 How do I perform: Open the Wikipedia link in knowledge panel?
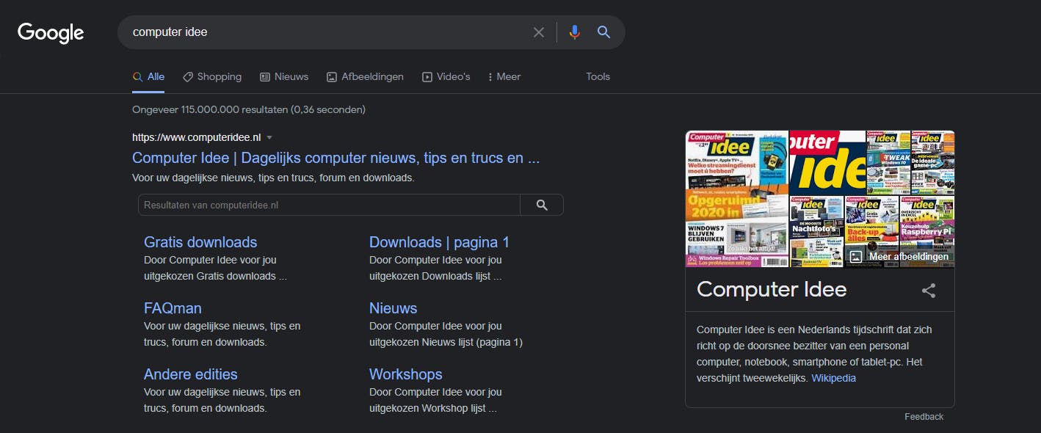[x=833, y=378]
